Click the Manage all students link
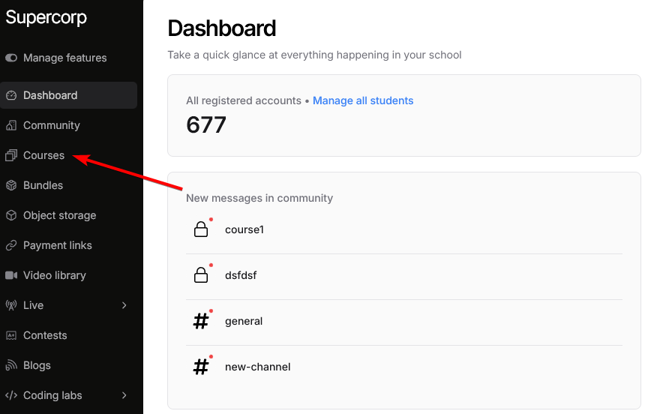648x414 pixels. 363,100
